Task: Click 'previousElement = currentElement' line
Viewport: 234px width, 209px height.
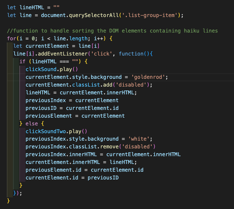Action: click(x=75, y=116)
